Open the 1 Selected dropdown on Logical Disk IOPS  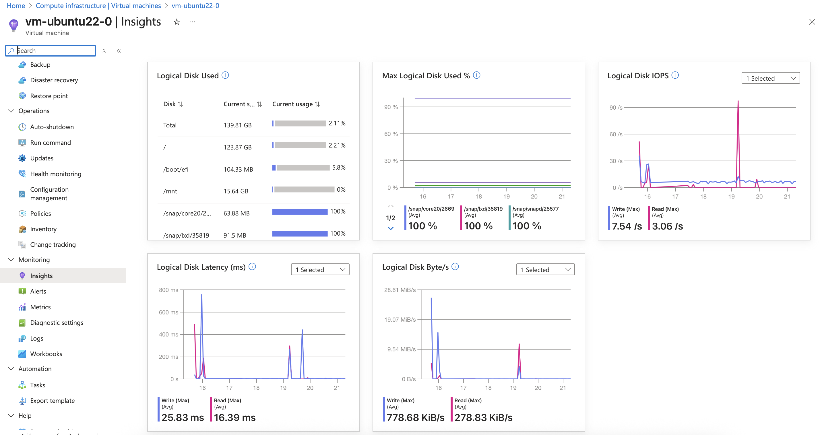pyautogui.click(x=771, y=78)
